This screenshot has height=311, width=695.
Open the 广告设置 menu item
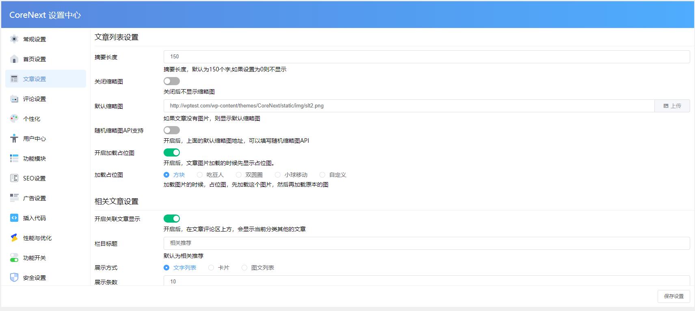pos(35,198)
